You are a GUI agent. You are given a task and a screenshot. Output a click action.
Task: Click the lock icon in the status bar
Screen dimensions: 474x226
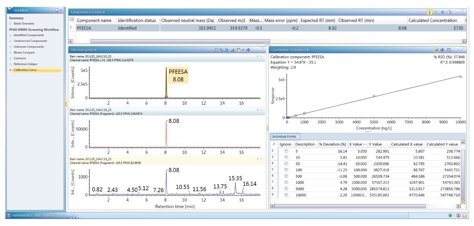[x=464, y=216]
